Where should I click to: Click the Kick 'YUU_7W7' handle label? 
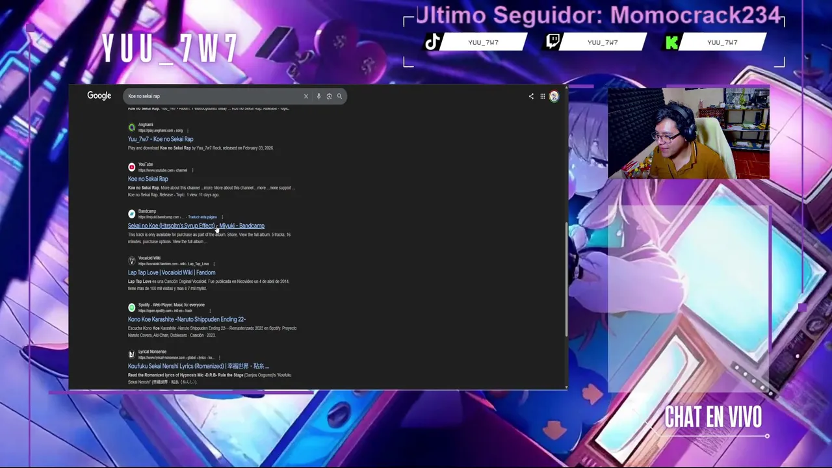[722, 42]
